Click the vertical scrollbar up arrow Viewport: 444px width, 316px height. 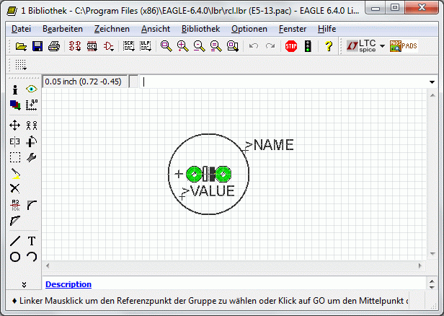coord(432,95)
